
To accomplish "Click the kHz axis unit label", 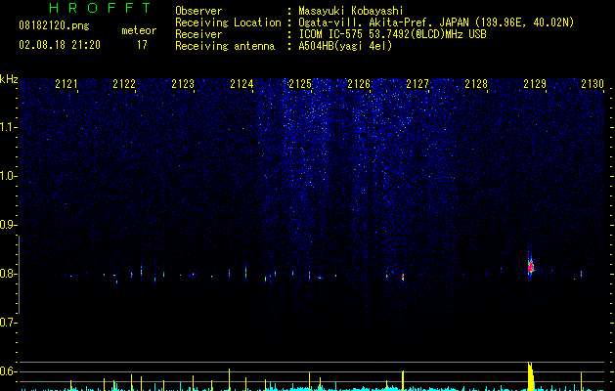I will pyautogui.click(x=9, y=79).
